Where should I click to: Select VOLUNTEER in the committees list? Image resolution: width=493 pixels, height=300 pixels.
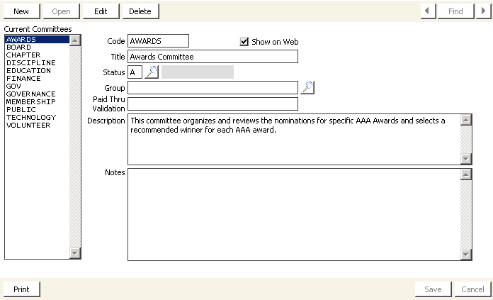coord(37,126)
